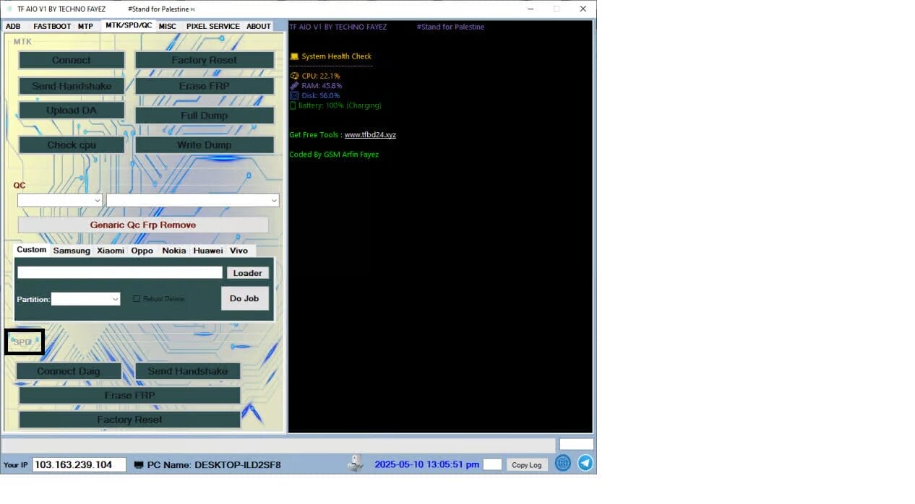Click the Your IP address field
Viewport: 915px width, 504px height.
coord(80,465)
